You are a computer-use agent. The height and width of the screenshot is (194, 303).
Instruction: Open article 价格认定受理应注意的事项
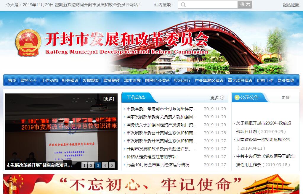pyautogui.click(x=151, y=157)
